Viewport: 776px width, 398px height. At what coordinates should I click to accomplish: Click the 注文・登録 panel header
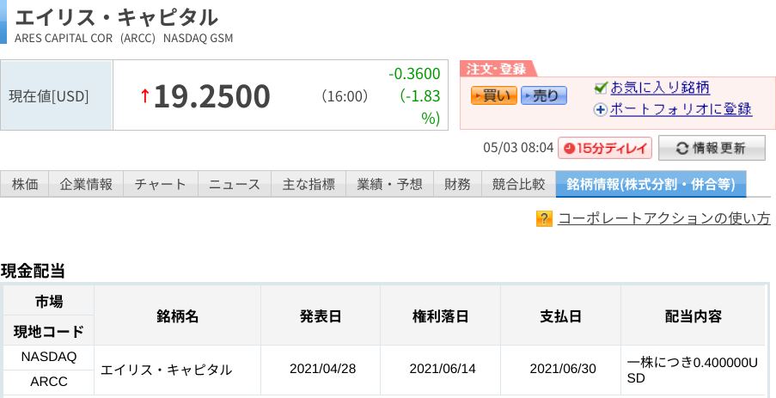[x=496, y=69]
